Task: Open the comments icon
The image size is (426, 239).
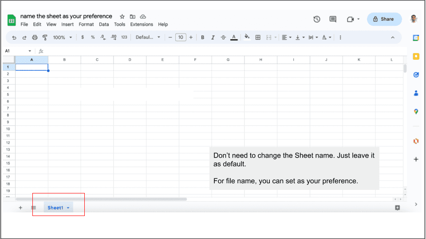Action: (x=333, y=19)
